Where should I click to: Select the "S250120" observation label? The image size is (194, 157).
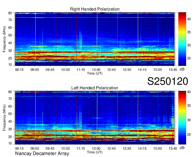point(168,81)
